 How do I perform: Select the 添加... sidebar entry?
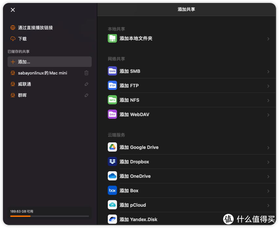click(x=50, y=62)
